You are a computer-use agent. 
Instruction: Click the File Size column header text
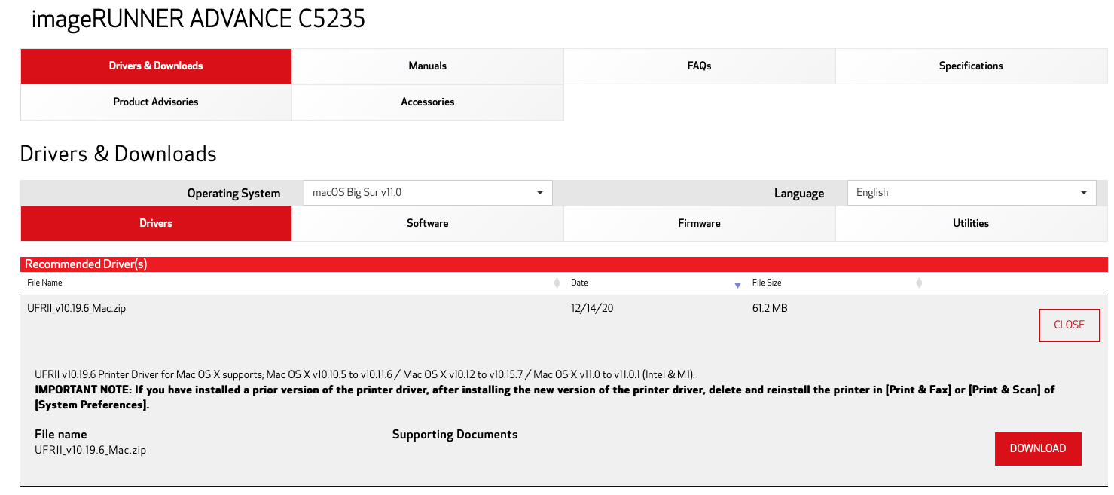[x=767, y=283]
